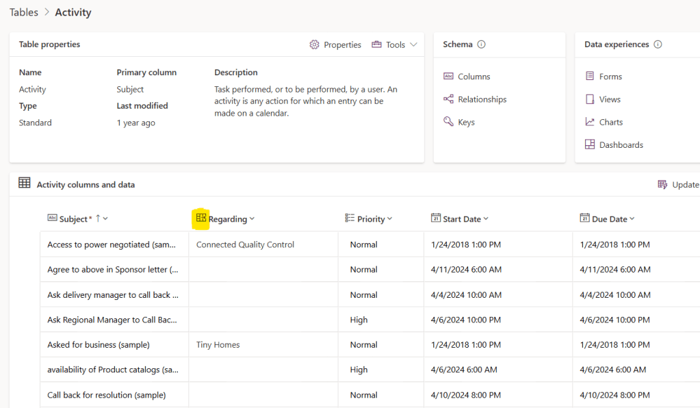Navigate back using the Tables breadcrumb
Image resolution: width=700 pixels, height=408 pixels.
[x=24, y=12]
